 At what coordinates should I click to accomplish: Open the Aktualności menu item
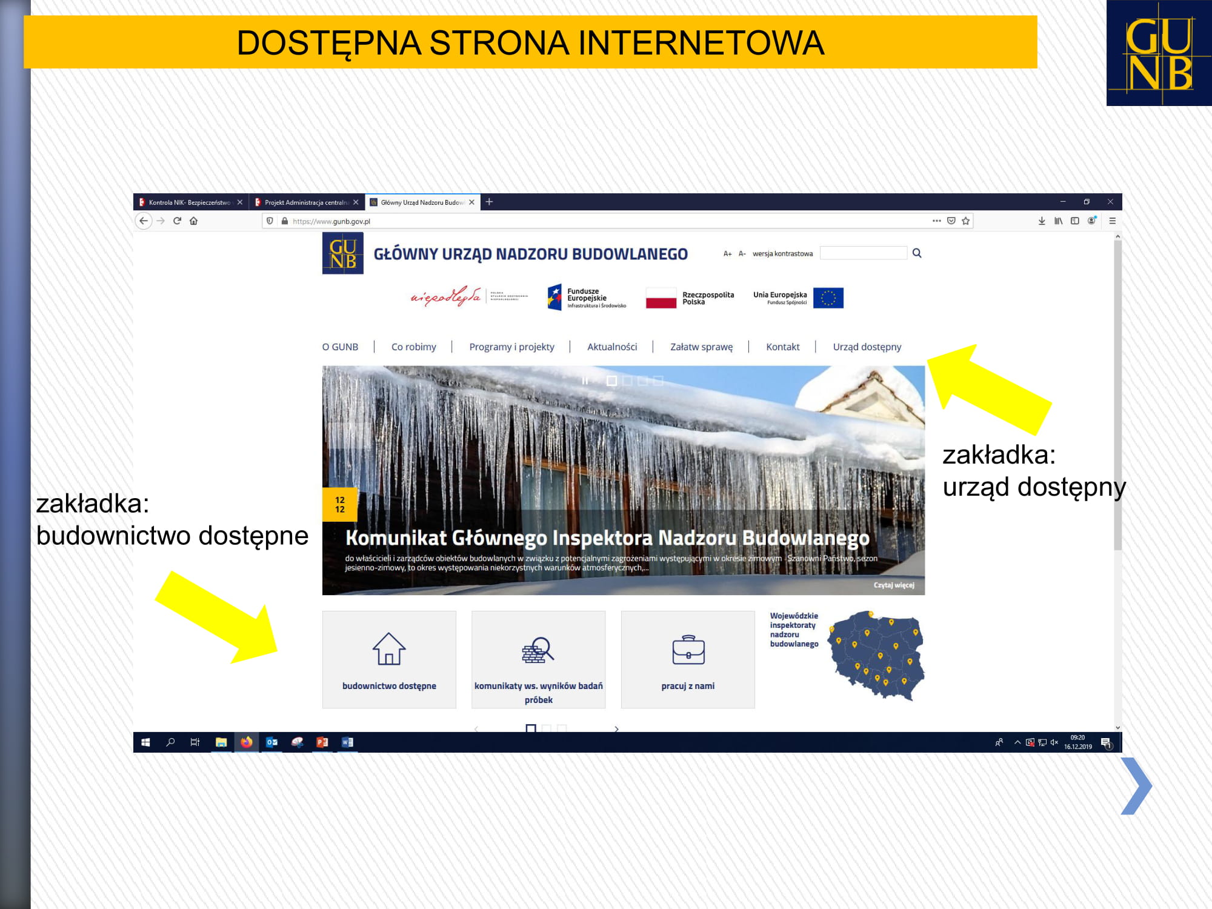coord(612,347)
